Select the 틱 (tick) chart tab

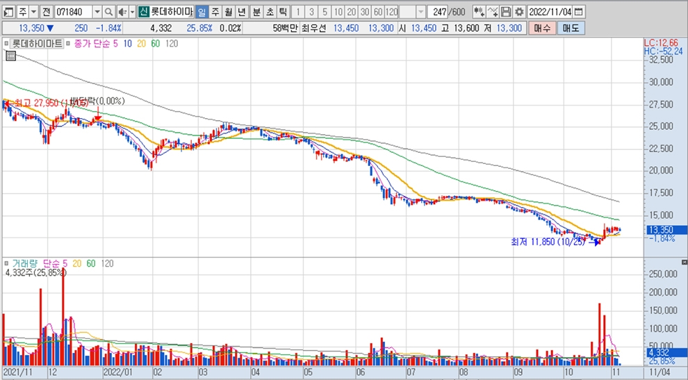[283, 12]
